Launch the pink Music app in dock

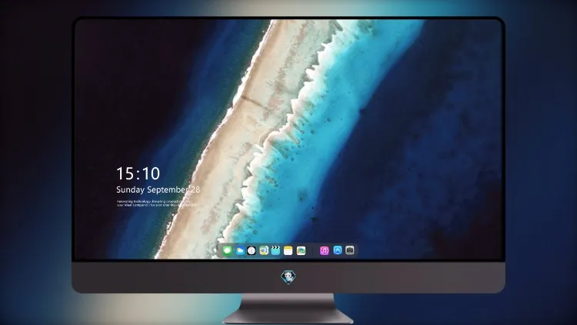coord(324,250)
